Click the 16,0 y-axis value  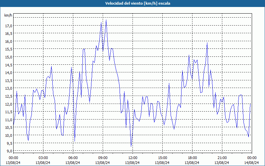[9, 41]
